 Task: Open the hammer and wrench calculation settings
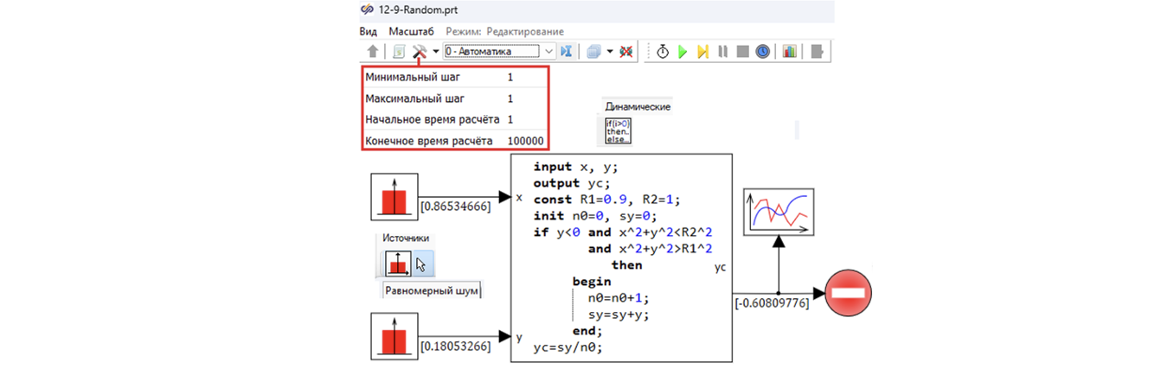[x=420, y=51]
